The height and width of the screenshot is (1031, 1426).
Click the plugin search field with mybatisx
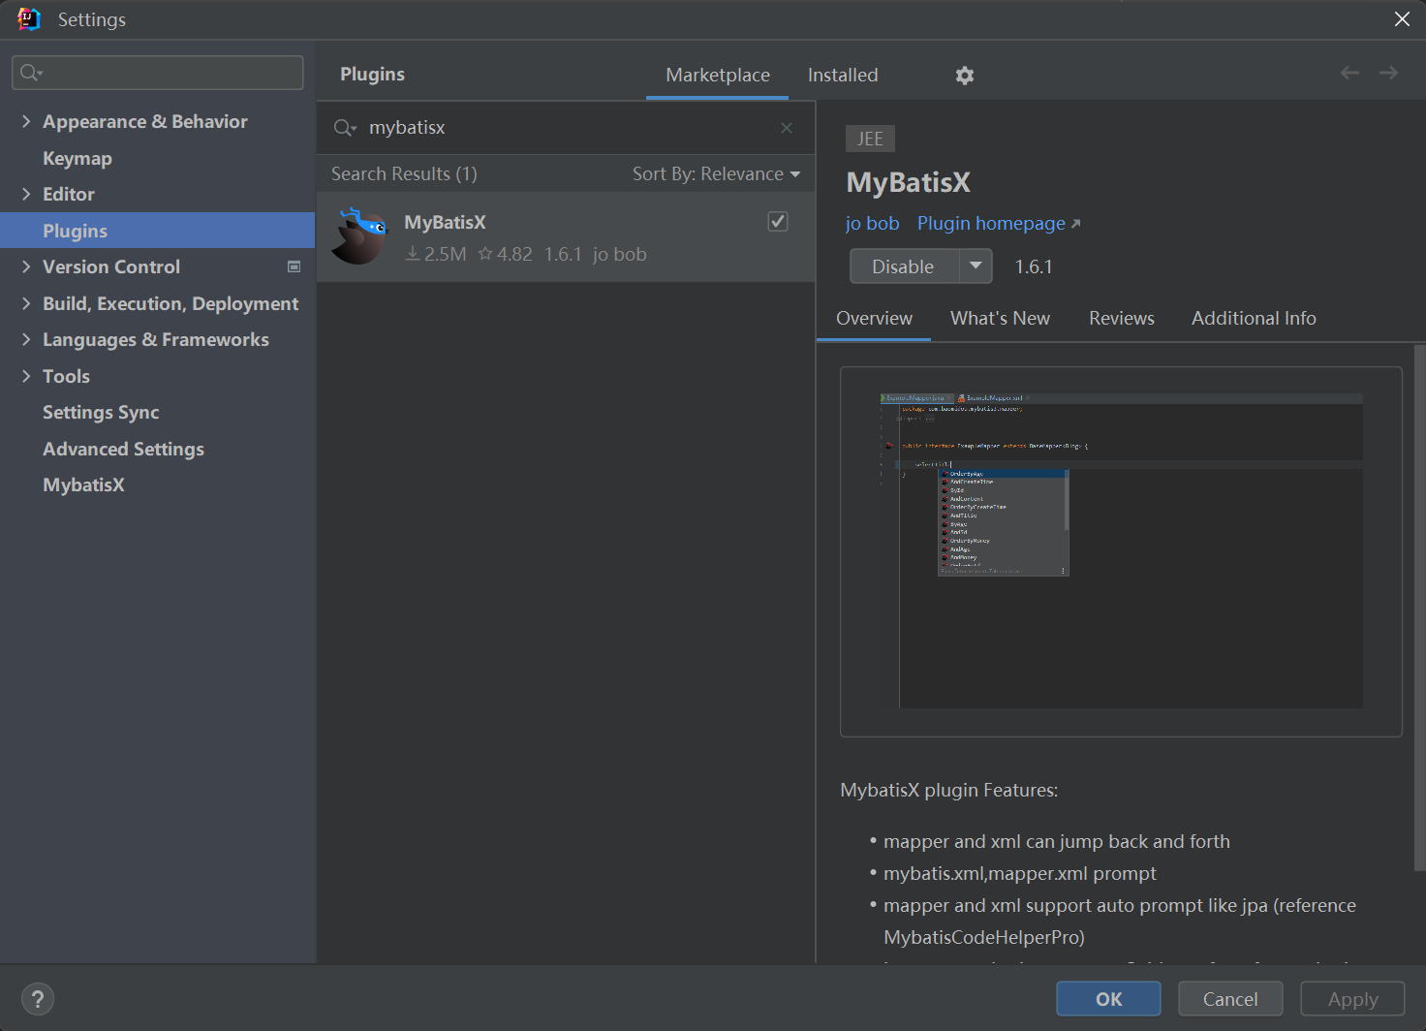tap(566, 128)
